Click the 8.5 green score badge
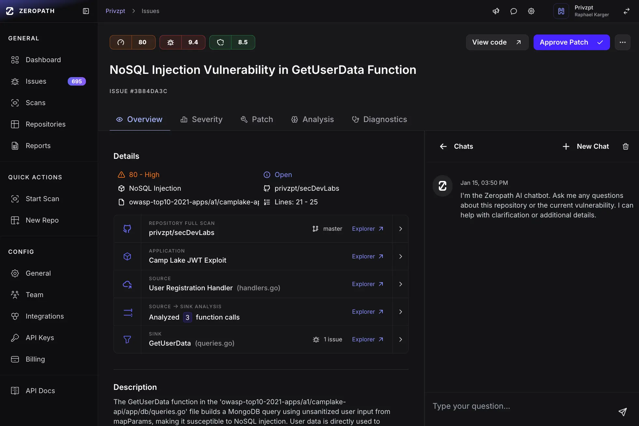 (x=232, y=42)
